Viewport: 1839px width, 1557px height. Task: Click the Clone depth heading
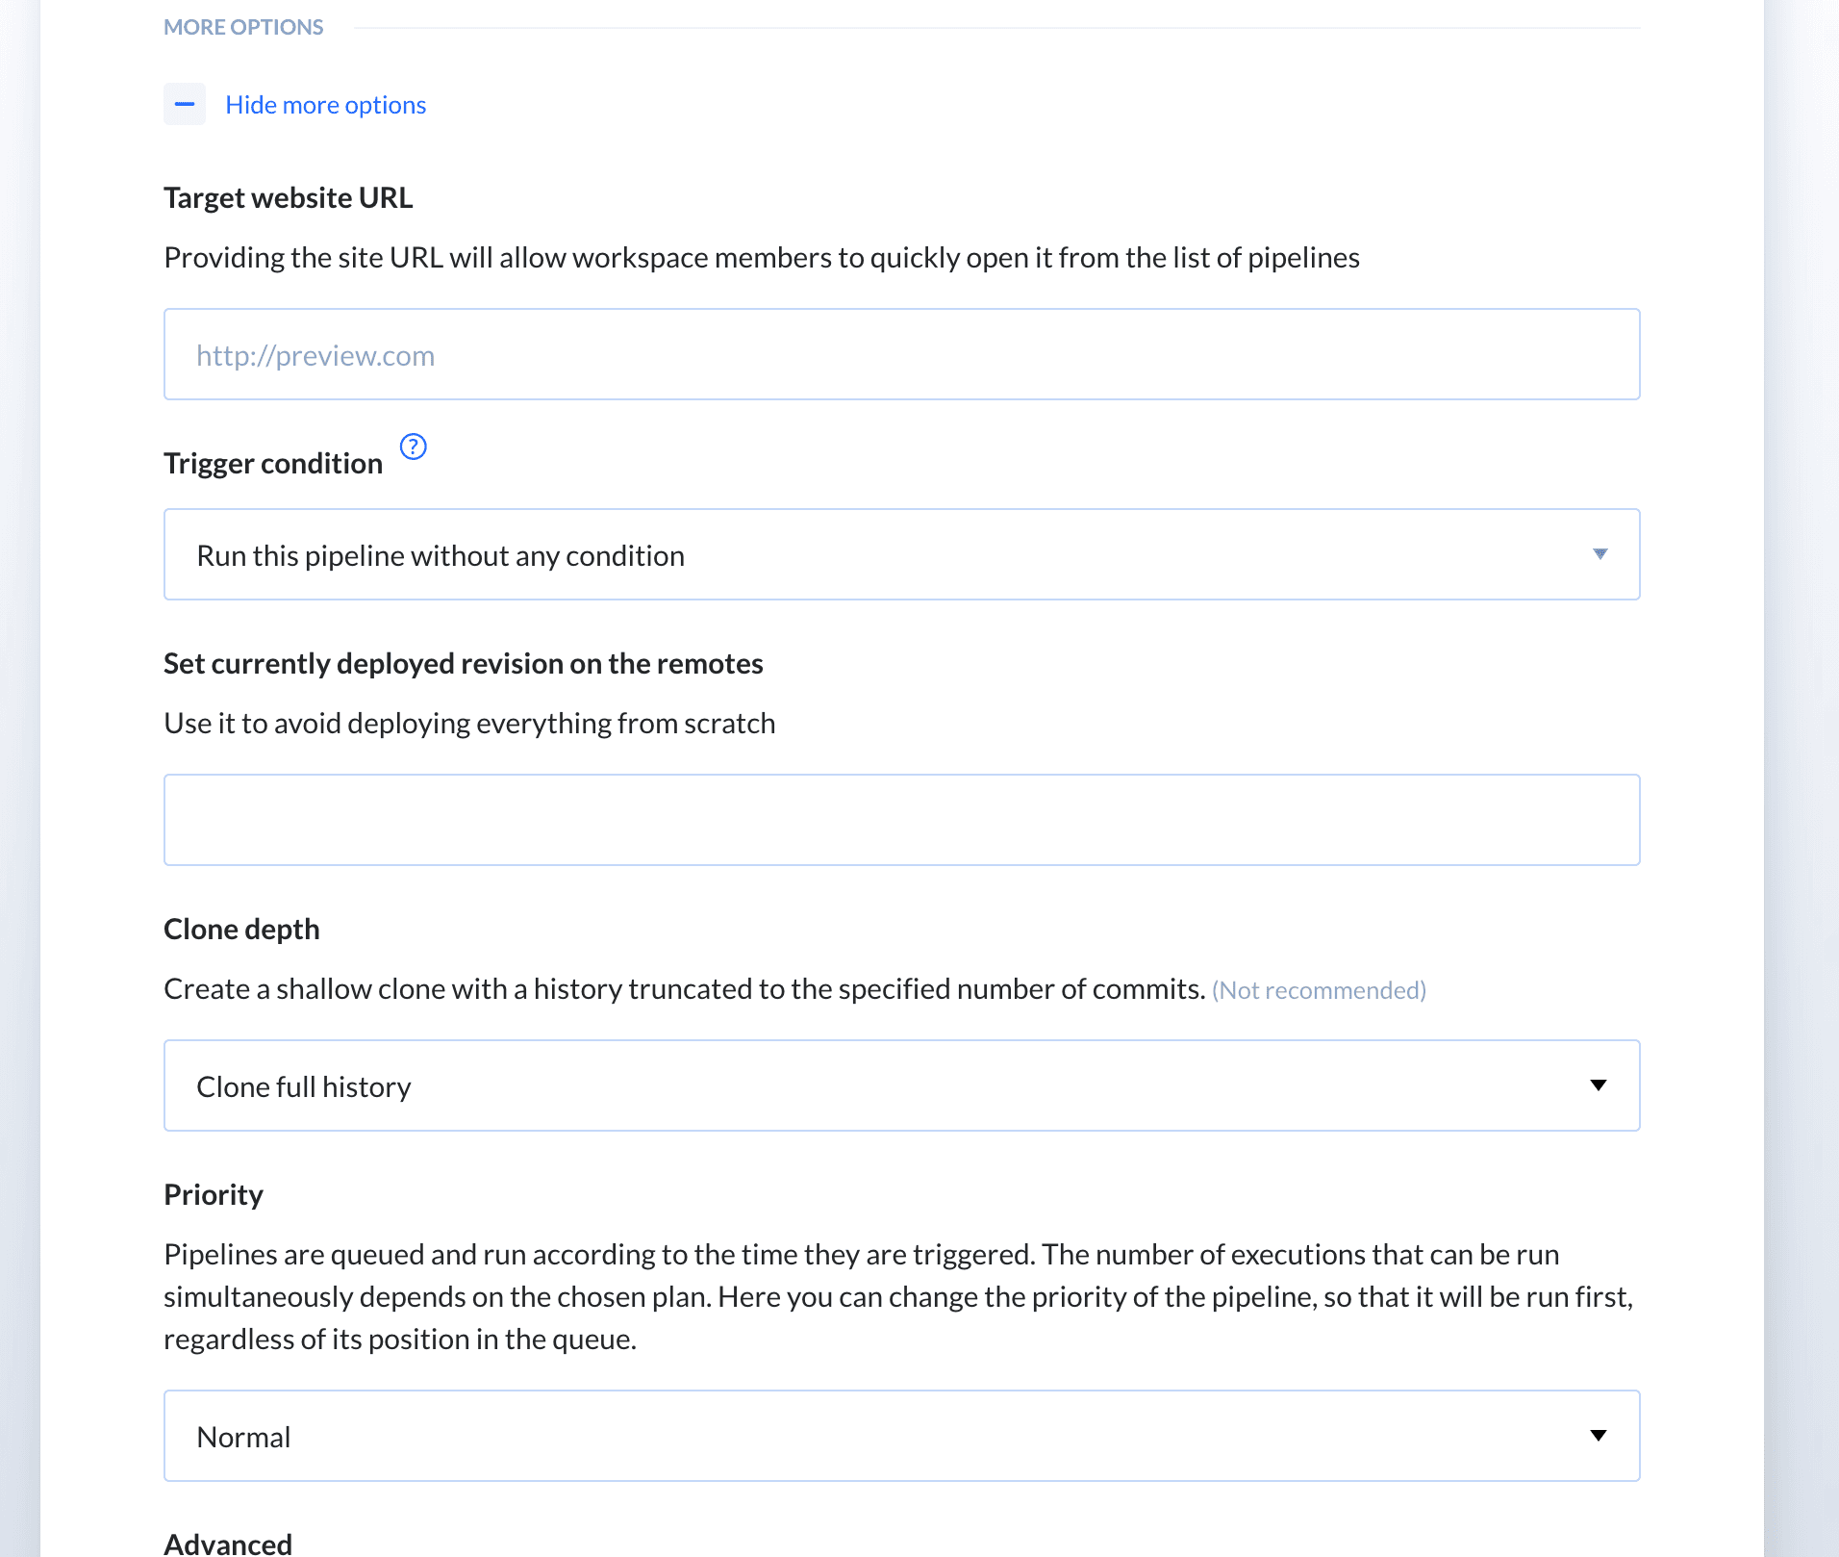(x=241, y=929)
